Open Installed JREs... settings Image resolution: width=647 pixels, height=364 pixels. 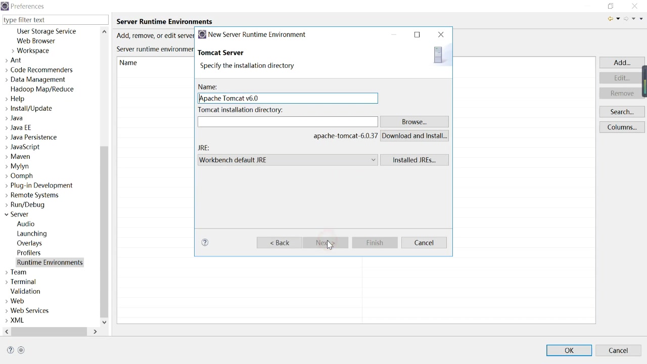coord(414,160)
